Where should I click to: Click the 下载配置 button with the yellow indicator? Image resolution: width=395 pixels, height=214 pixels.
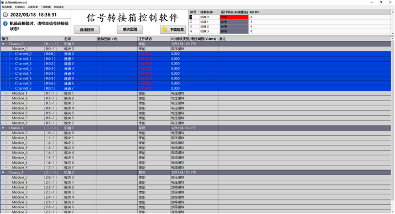173,30
